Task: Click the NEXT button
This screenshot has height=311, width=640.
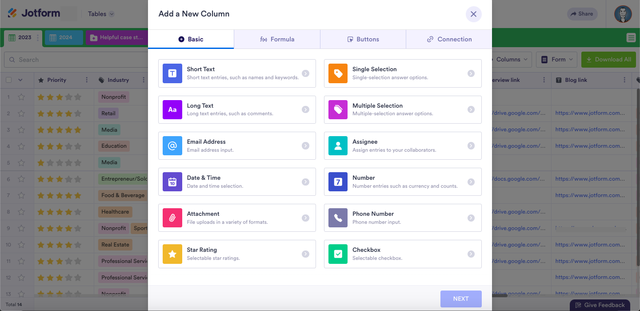Action: click(460, 299)
